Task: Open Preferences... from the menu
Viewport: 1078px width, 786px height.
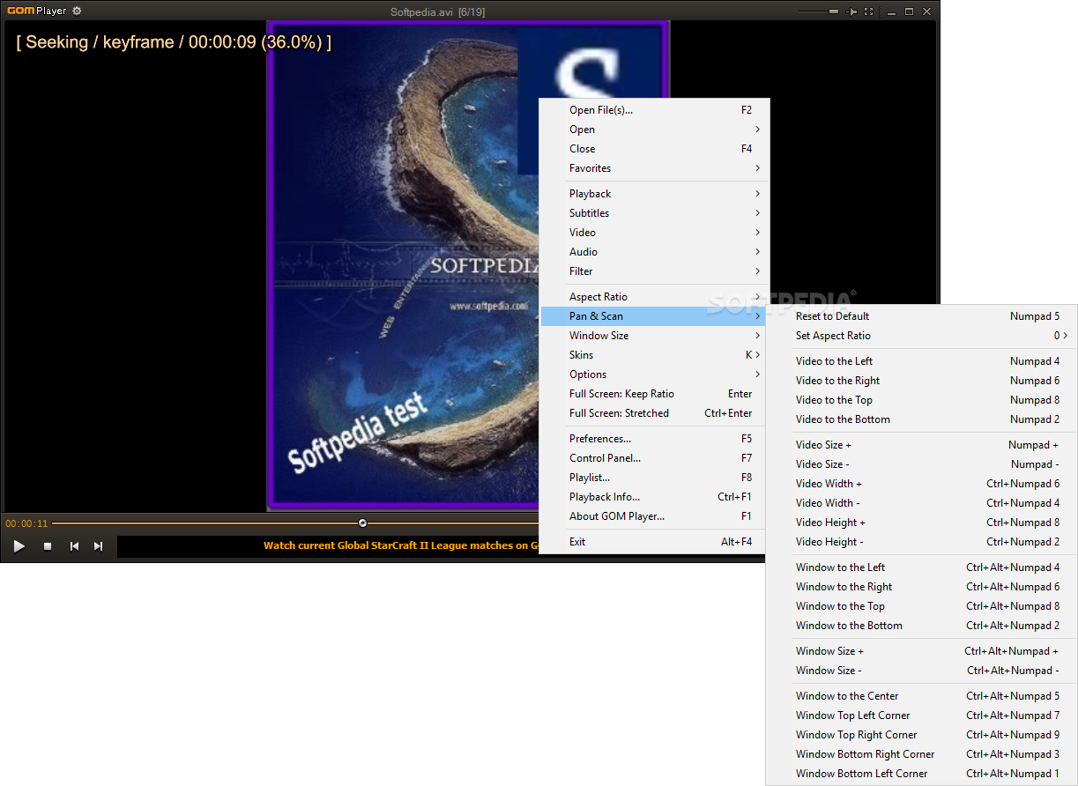Action: tap(655, 439)
